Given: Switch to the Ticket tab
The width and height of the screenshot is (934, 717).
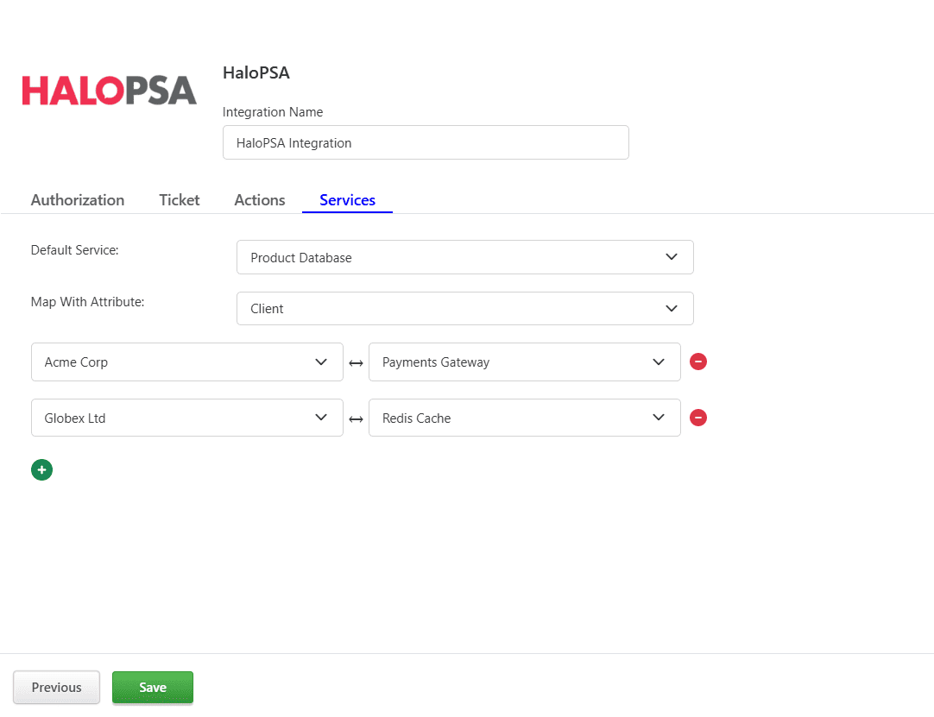Looking at the screenshot, I should 180,200.
